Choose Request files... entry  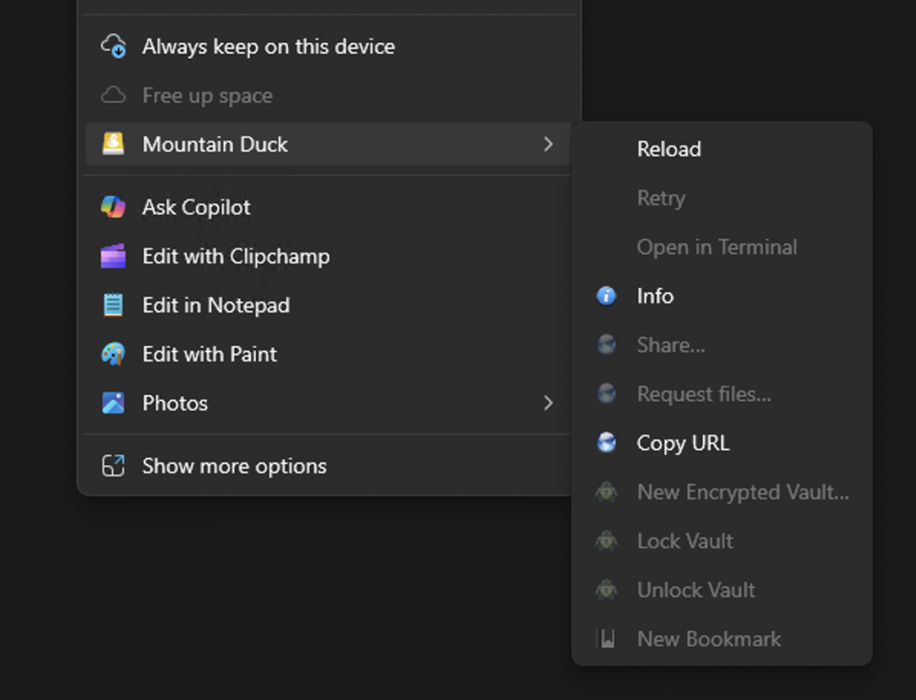pyautogui.click(x=722, y=394)
